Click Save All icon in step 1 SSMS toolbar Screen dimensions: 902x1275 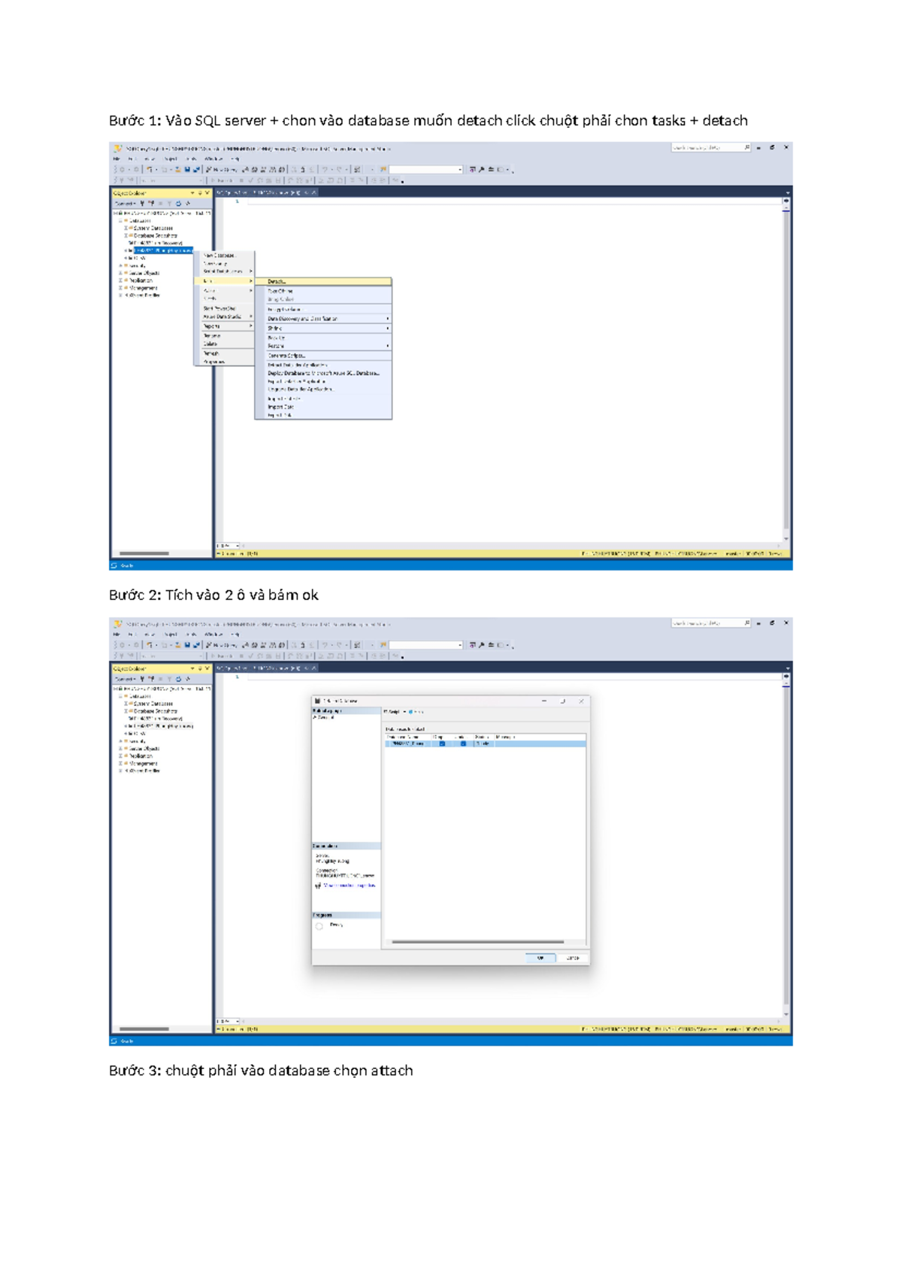click(196, 169)
